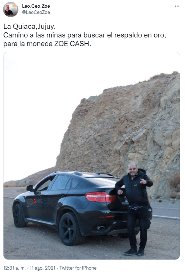Click the side mirror of the black car
The height and width of the screenshot is (272, 185).
click(30, 188)
